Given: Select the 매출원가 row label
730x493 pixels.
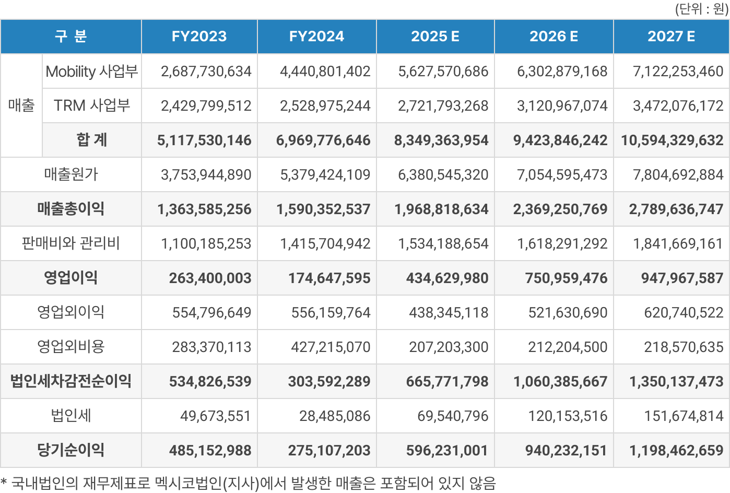Looking at the screenshot, I should [71, 174].
